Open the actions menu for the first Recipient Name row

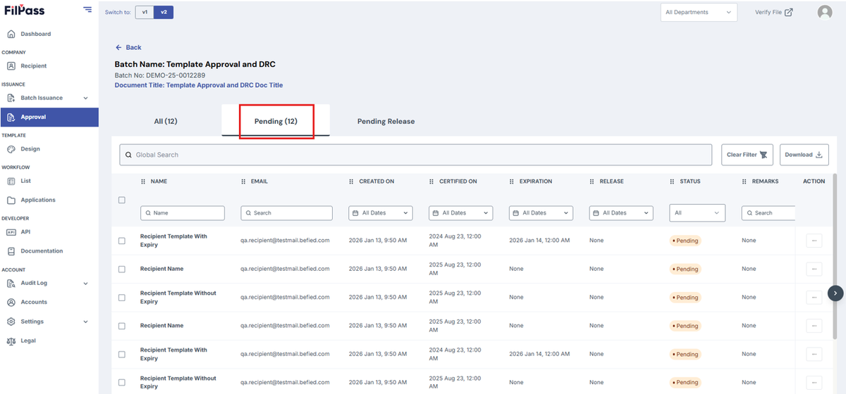tap(814, 269)
